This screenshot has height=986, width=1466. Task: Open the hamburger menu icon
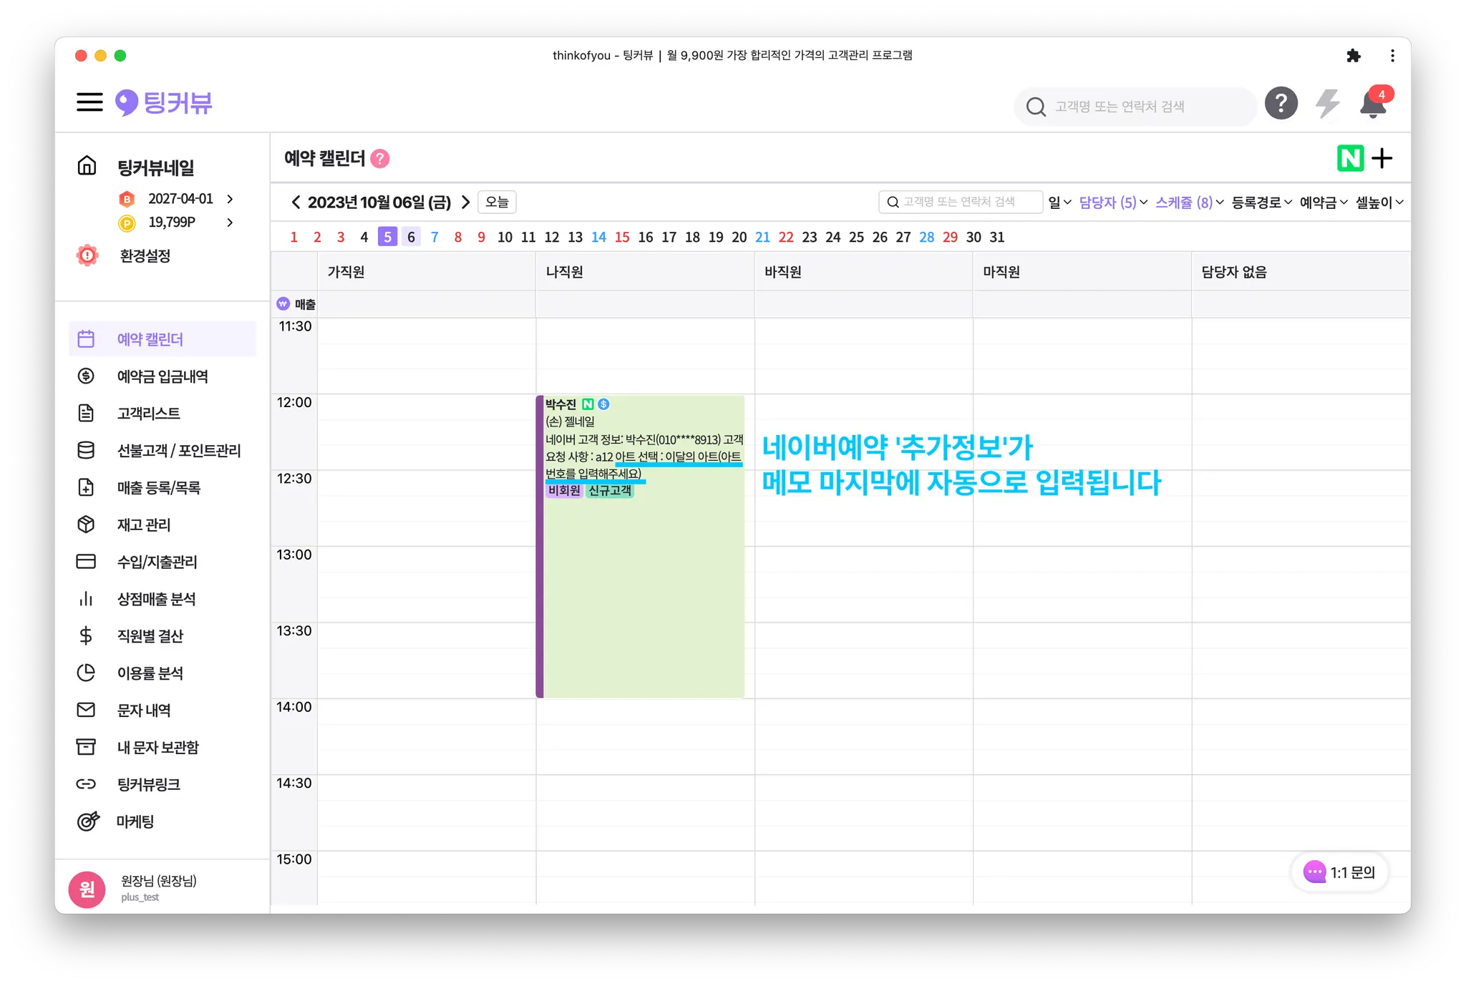tap(89, 102)
